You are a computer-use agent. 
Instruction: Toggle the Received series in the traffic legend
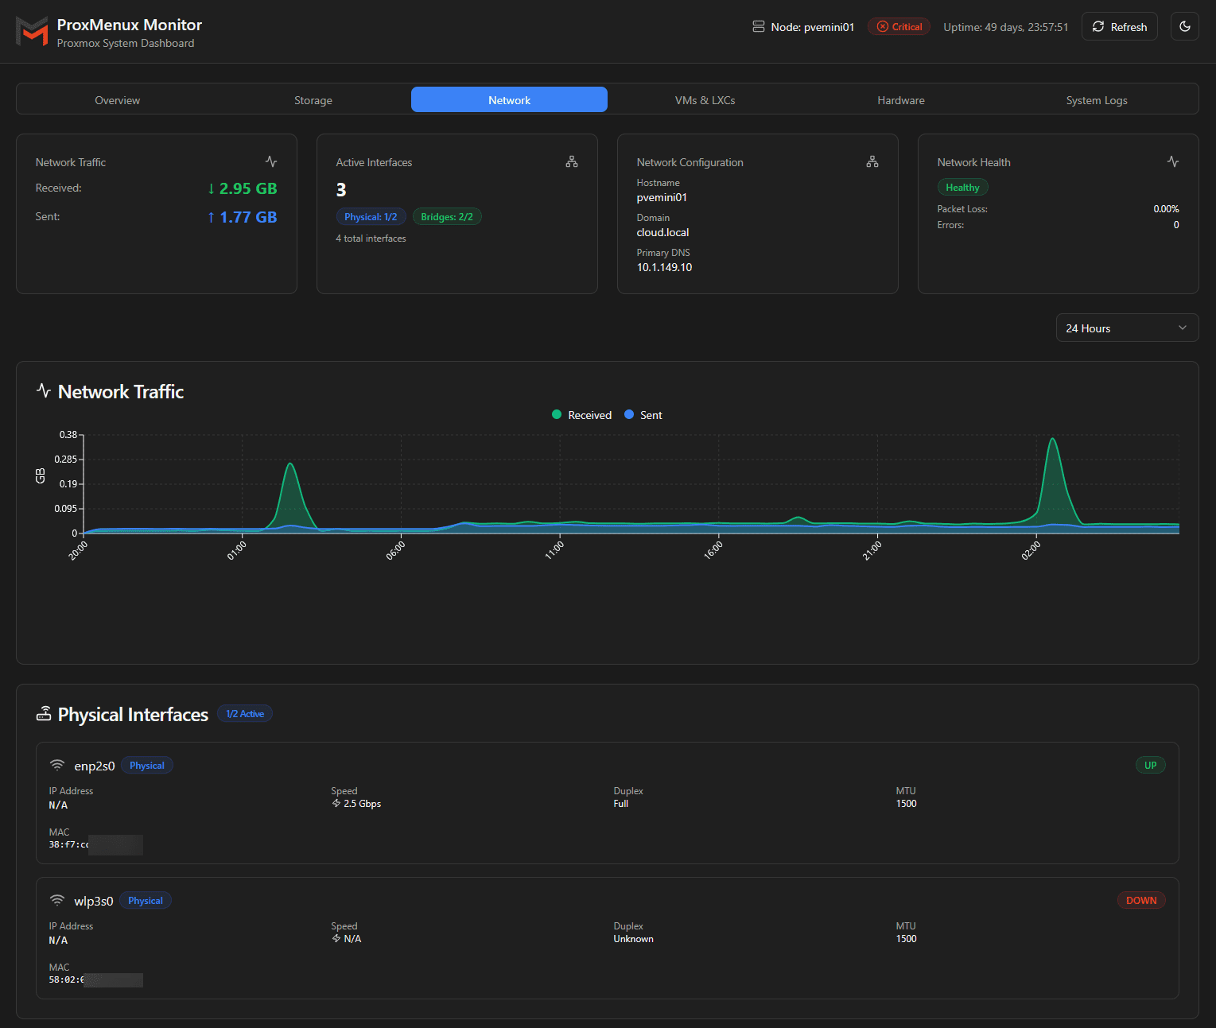point(581,414)
